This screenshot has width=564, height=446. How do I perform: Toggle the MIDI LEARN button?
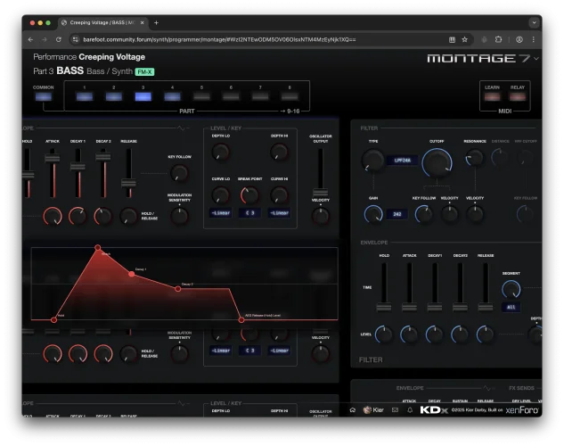click(x=492, y=96)
